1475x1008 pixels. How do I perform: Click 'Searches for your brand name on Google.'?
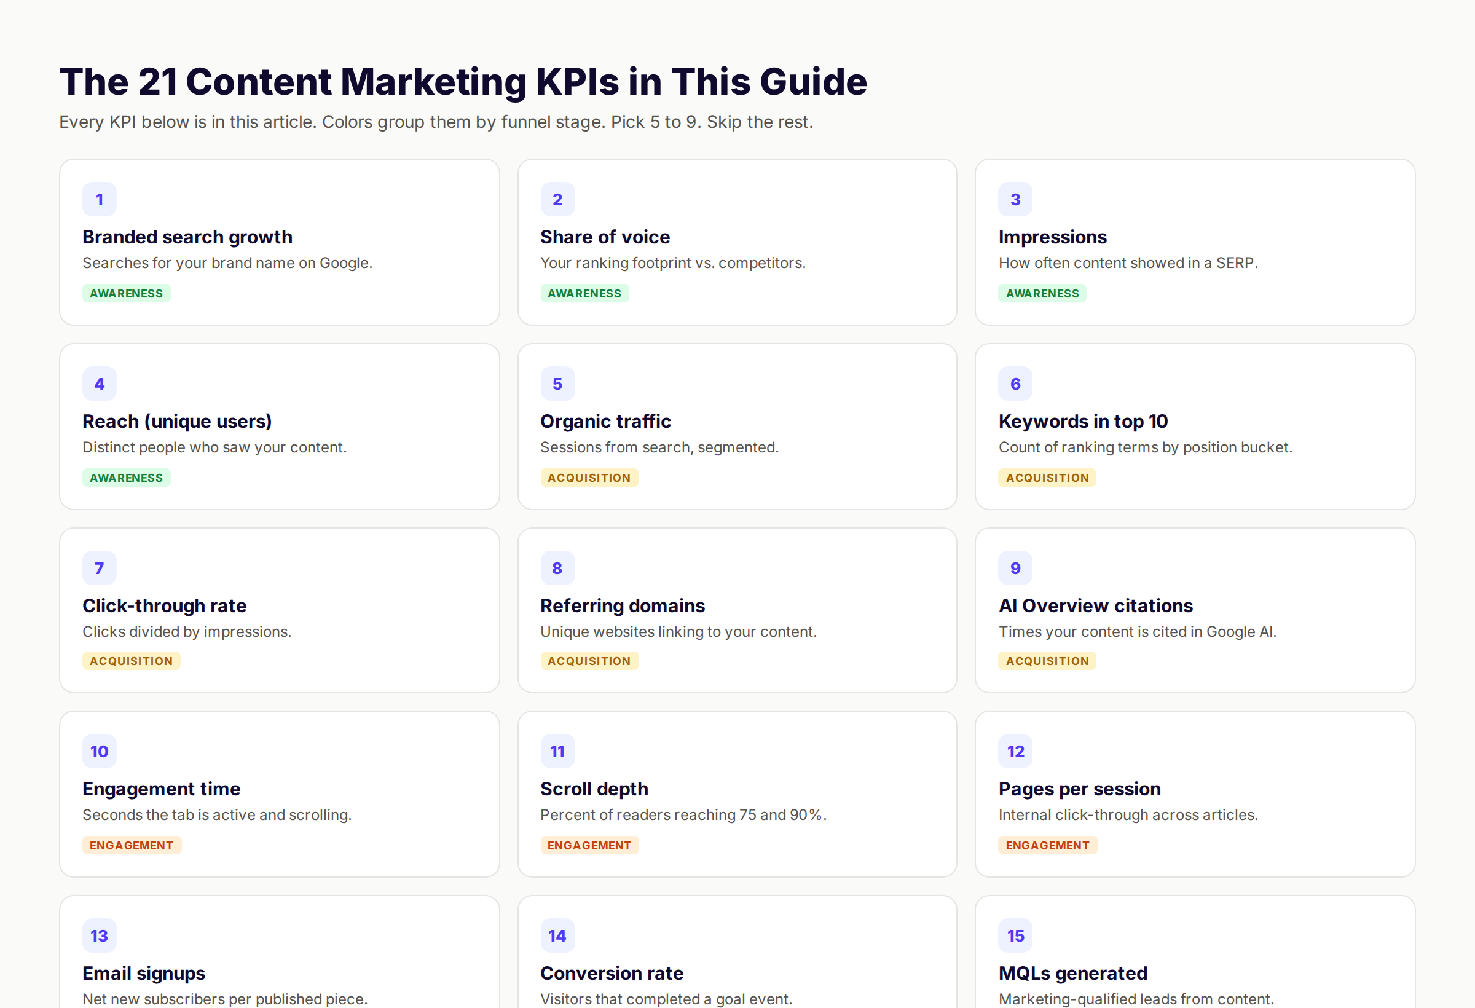coord(227,263)
